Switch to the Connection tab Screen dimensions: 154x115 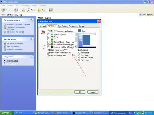coord(73,26)
